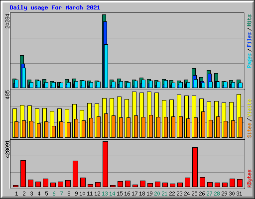Click the 20284 hits axis value

point(7,21)
